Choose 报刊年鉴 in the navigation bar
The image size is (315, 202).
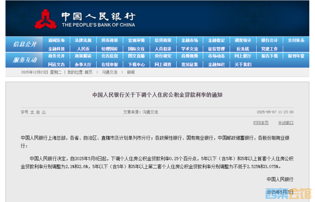click(x=296, y=56)
